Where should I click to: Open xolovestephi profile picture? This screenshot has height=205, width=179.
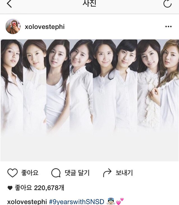(x=13, y=26)
